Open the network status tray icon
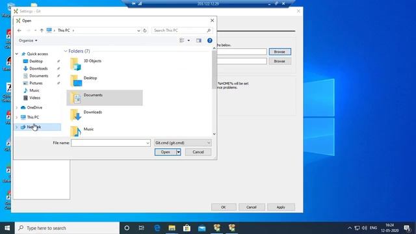This screenshot has height=234, width=416. click(357, 228)
